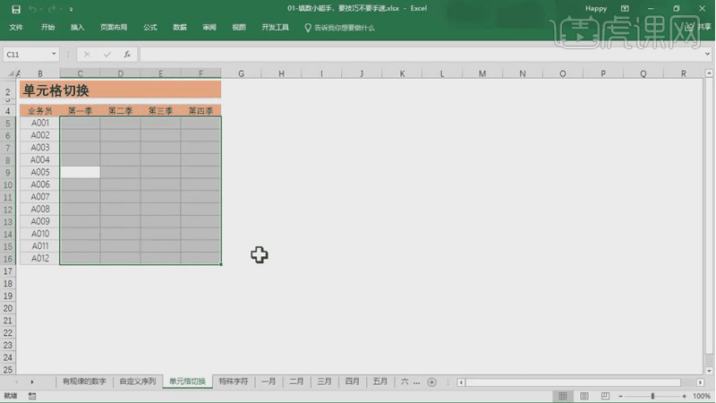This screenshot has width=716, height=403.
Task: Switch to Page Break Preview icon
Action: [605, 396]
